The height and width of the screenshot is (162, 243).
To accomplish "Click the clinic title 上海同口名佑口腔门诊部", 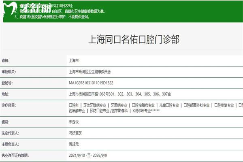I will click(134, 39).
